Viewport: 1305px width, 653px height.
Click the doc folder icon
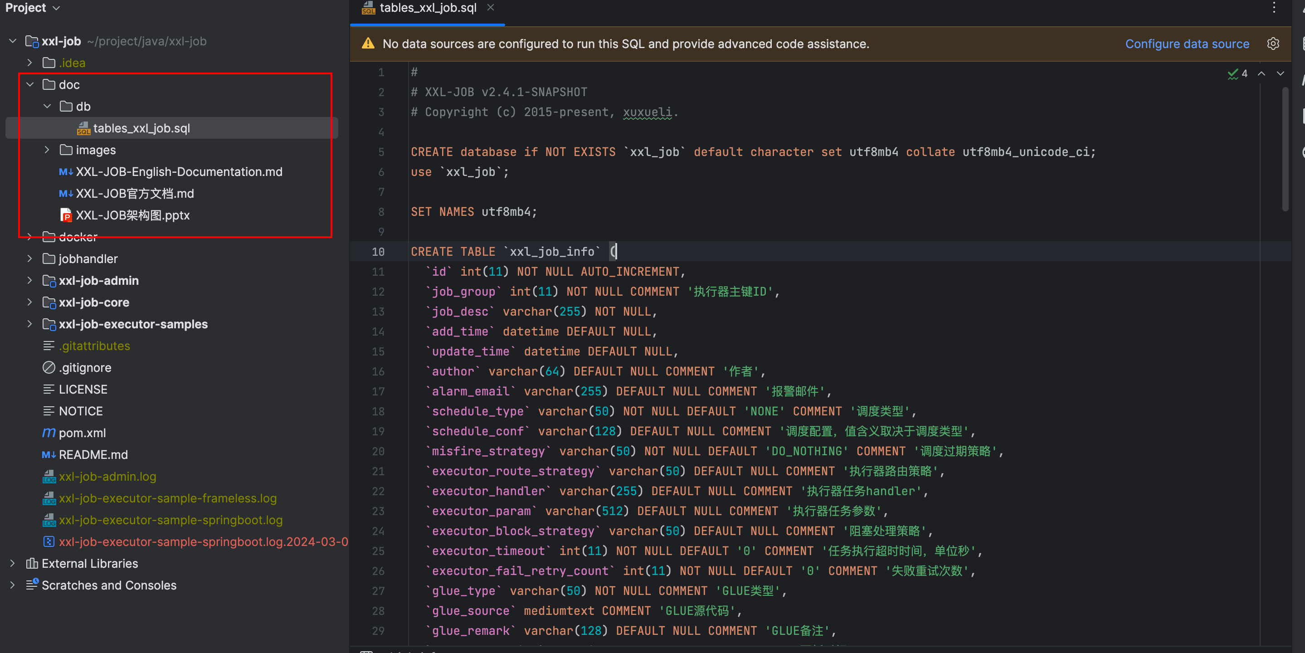(x=49, y=85)
